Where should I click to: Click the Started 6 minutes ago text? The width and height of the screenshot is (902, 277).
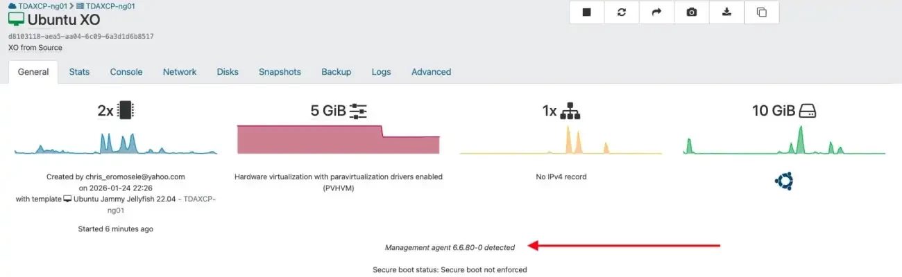tap(116, 229)
